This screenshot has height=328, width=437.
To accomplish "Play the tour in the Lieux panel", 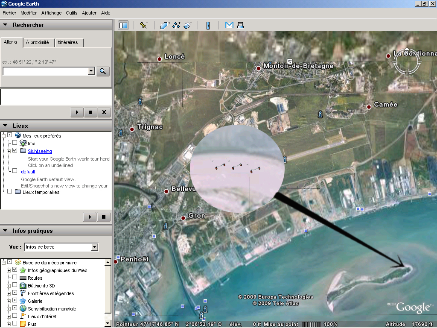I will [90, 217].
